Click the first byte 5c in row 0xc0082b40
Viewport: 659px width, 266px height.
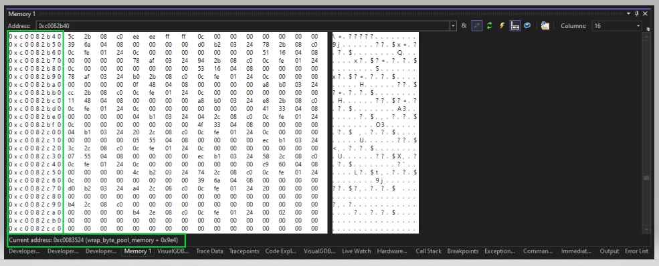71,37
